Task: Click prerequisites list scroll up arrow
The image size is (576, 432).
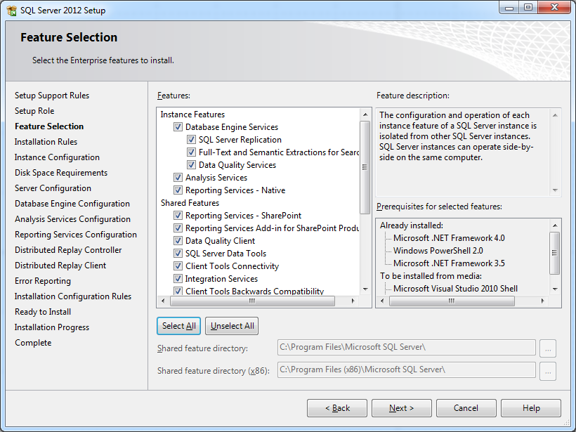Action: (x=555, y=225)
